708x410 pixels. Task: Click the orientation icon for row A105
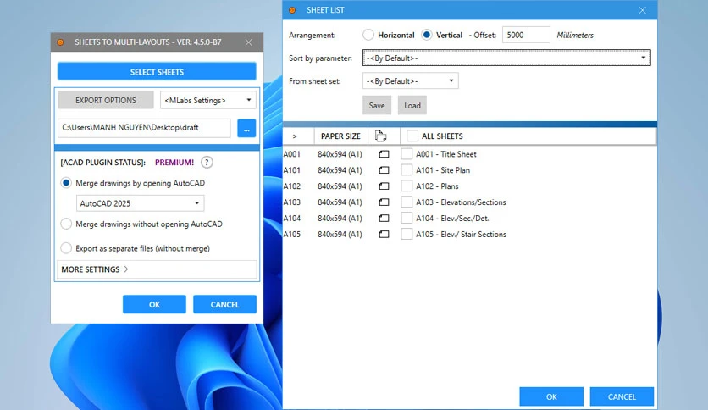pos(384,235)
